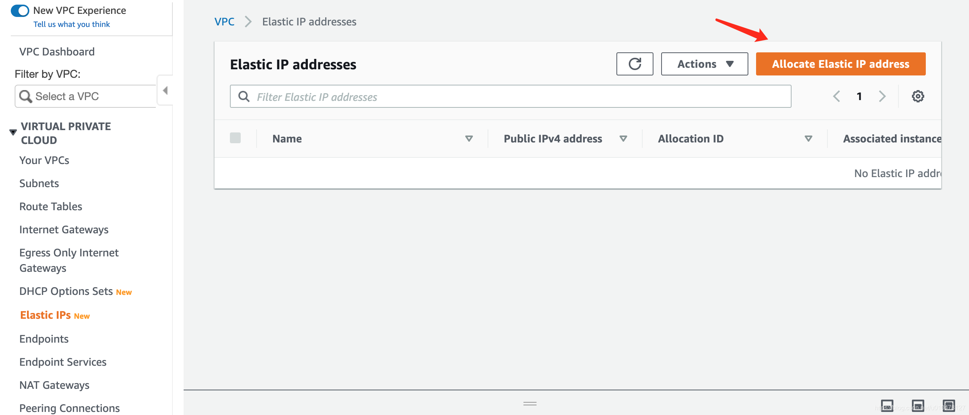Sort by Public IPv4 address arrow
The width and height of the screenshot is (969, 415).
[x=623, y=139]
